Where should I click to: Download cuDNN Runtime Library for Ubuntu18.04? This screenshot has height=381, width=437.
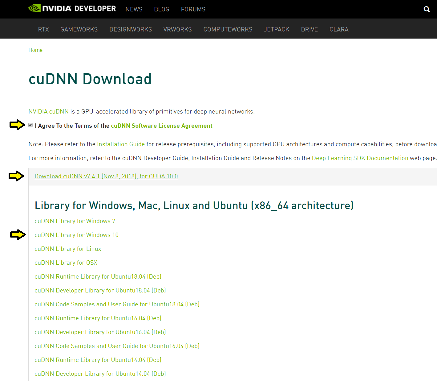tap(98, 276)
